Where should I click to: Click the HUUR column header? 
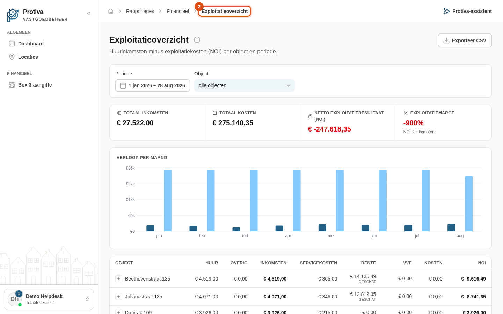[x=212, y=263]
